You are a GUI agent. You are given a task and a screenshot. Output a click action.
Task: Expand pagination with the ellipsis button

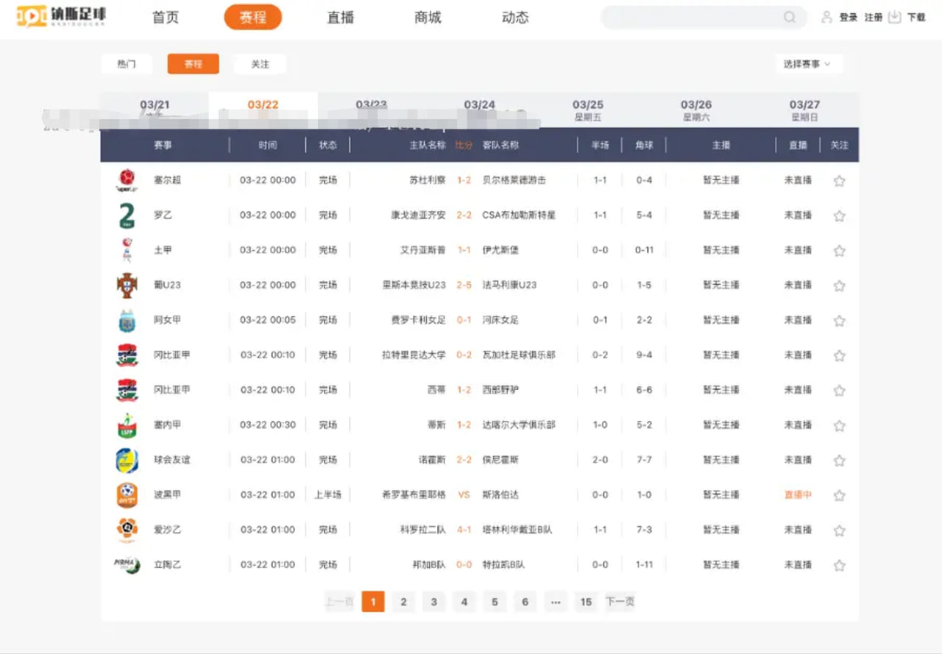click(555, 602)
